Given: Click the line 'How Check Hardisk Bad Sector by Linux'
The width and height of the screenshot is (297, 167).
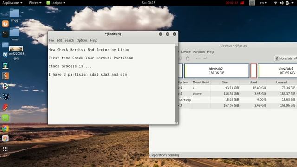Looking at the screenshot, I should 89,50.
